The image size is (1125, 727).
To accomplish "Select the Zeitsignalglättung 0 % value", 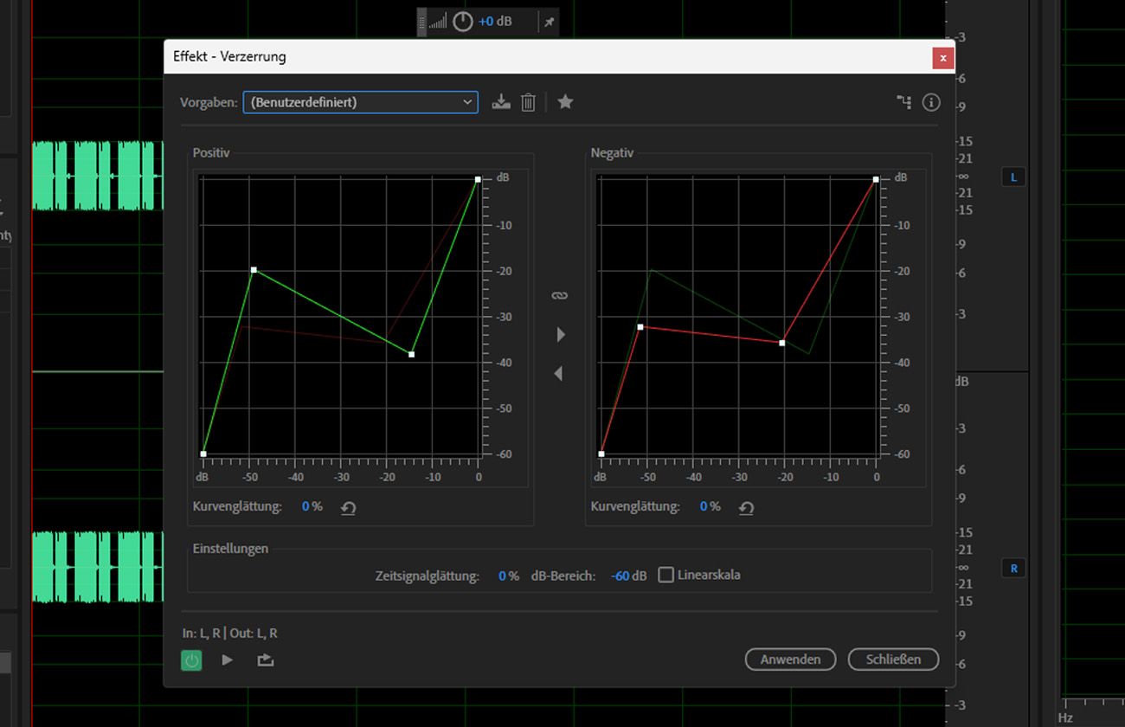I will pyautogui.click(x=509, y=576).
